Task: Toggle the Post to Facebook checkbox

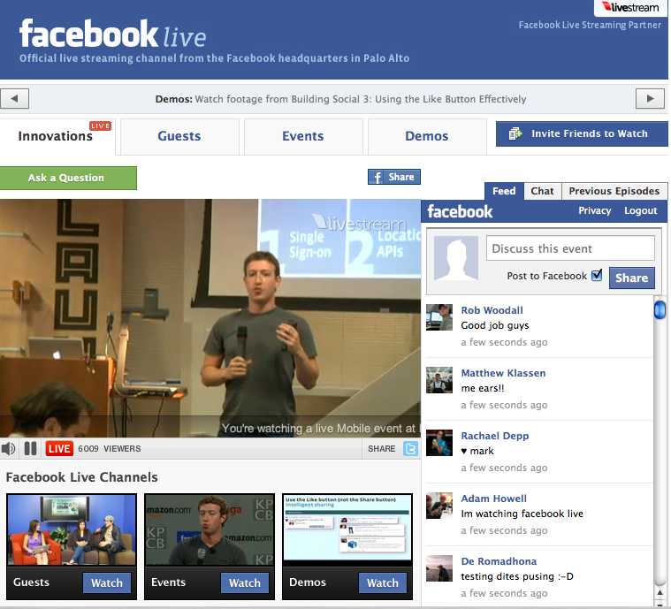Action: pos(597,276)
